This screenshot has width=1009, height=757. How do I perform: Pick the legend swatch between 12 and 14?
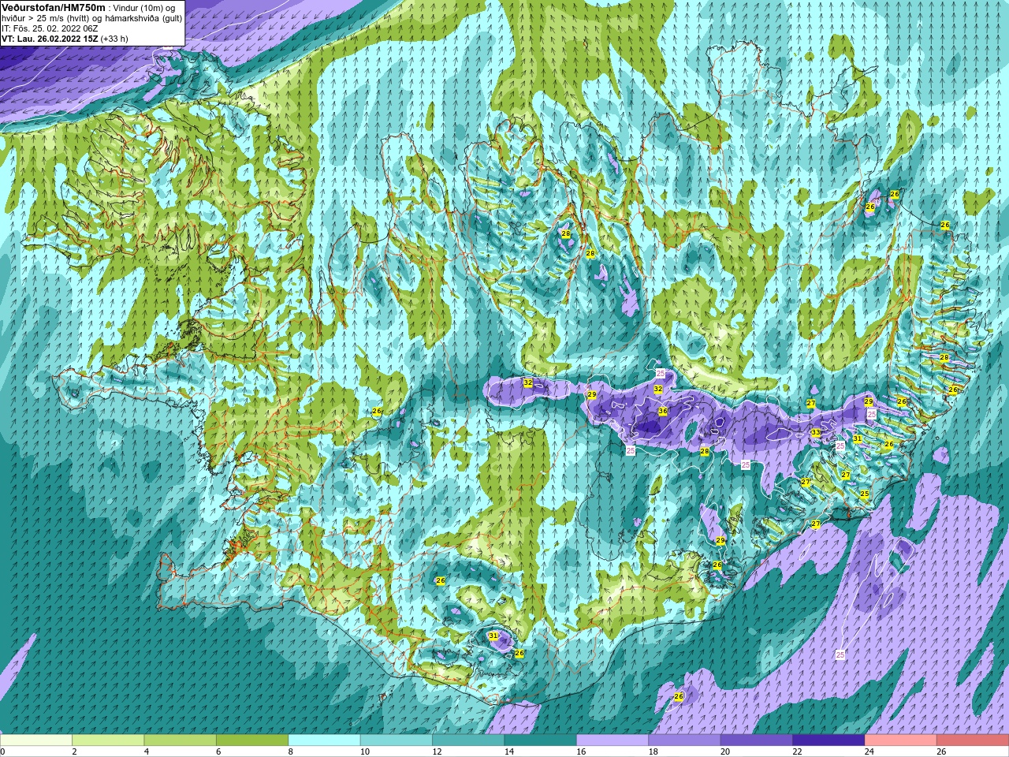coord(468,740)
